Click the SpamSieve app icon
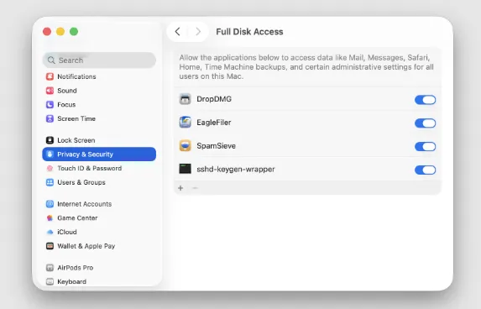Image resolution: width=481 pixels, height=309 pixels. click(185, 146)
